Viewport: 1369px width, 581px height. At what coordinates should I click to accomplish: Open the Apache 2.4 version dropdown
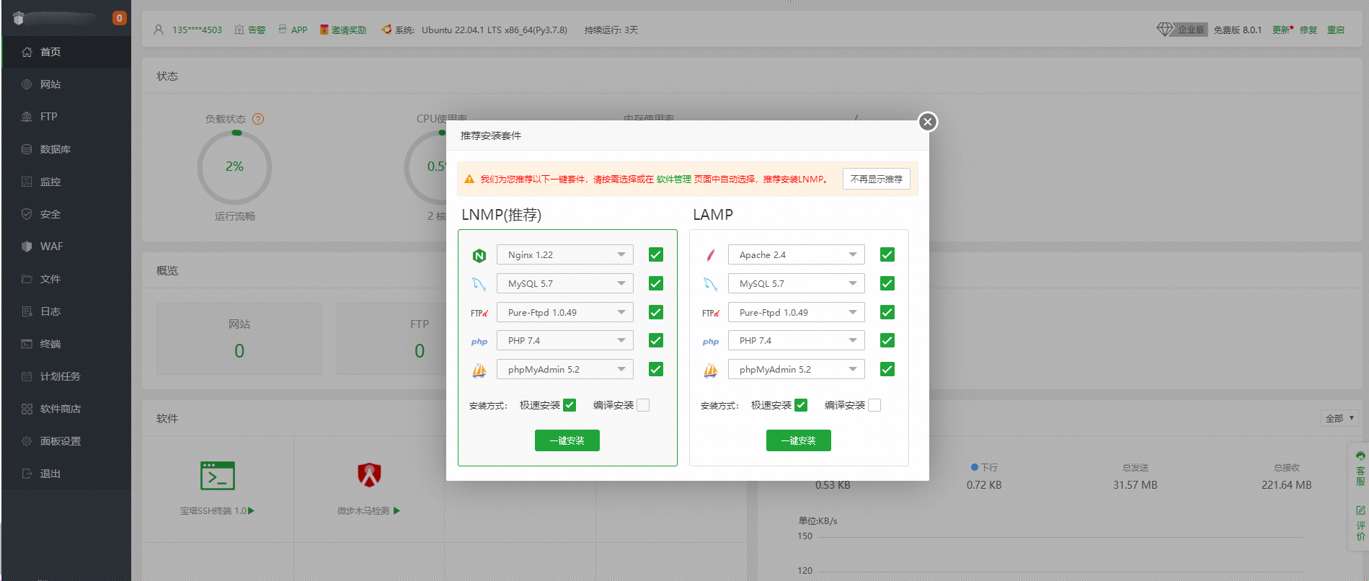tap(797, 254)
